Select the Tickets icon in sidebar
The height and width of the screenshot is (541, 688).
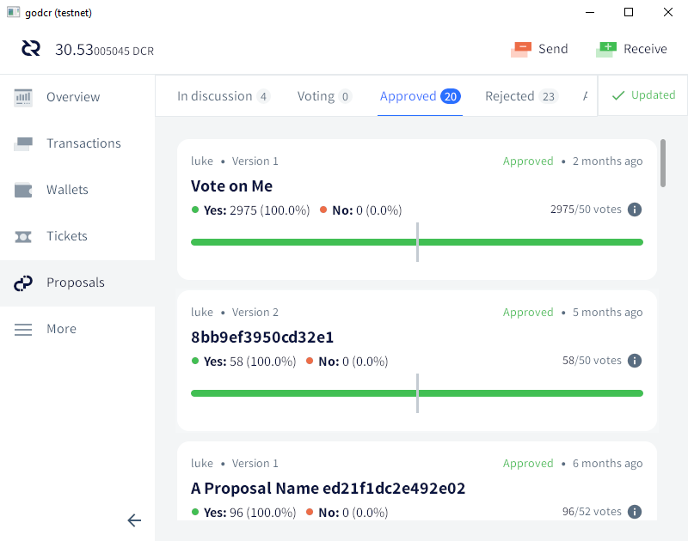click(23, 236)
